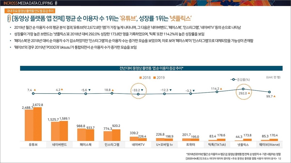Click the line point above 페이스북
Screen dimensions: 291x163
pyautogui.click(x=86, y=94)
